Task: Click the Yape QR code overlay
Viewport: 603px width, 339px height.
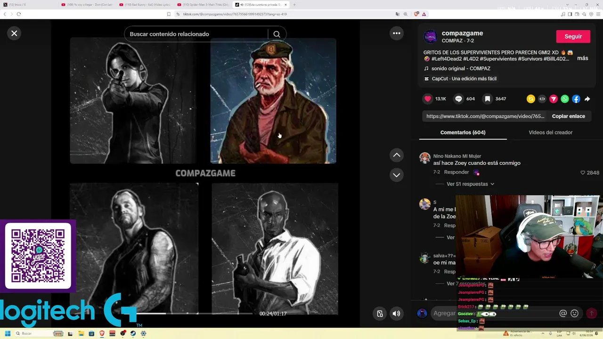Action: (x=38, y=255)
